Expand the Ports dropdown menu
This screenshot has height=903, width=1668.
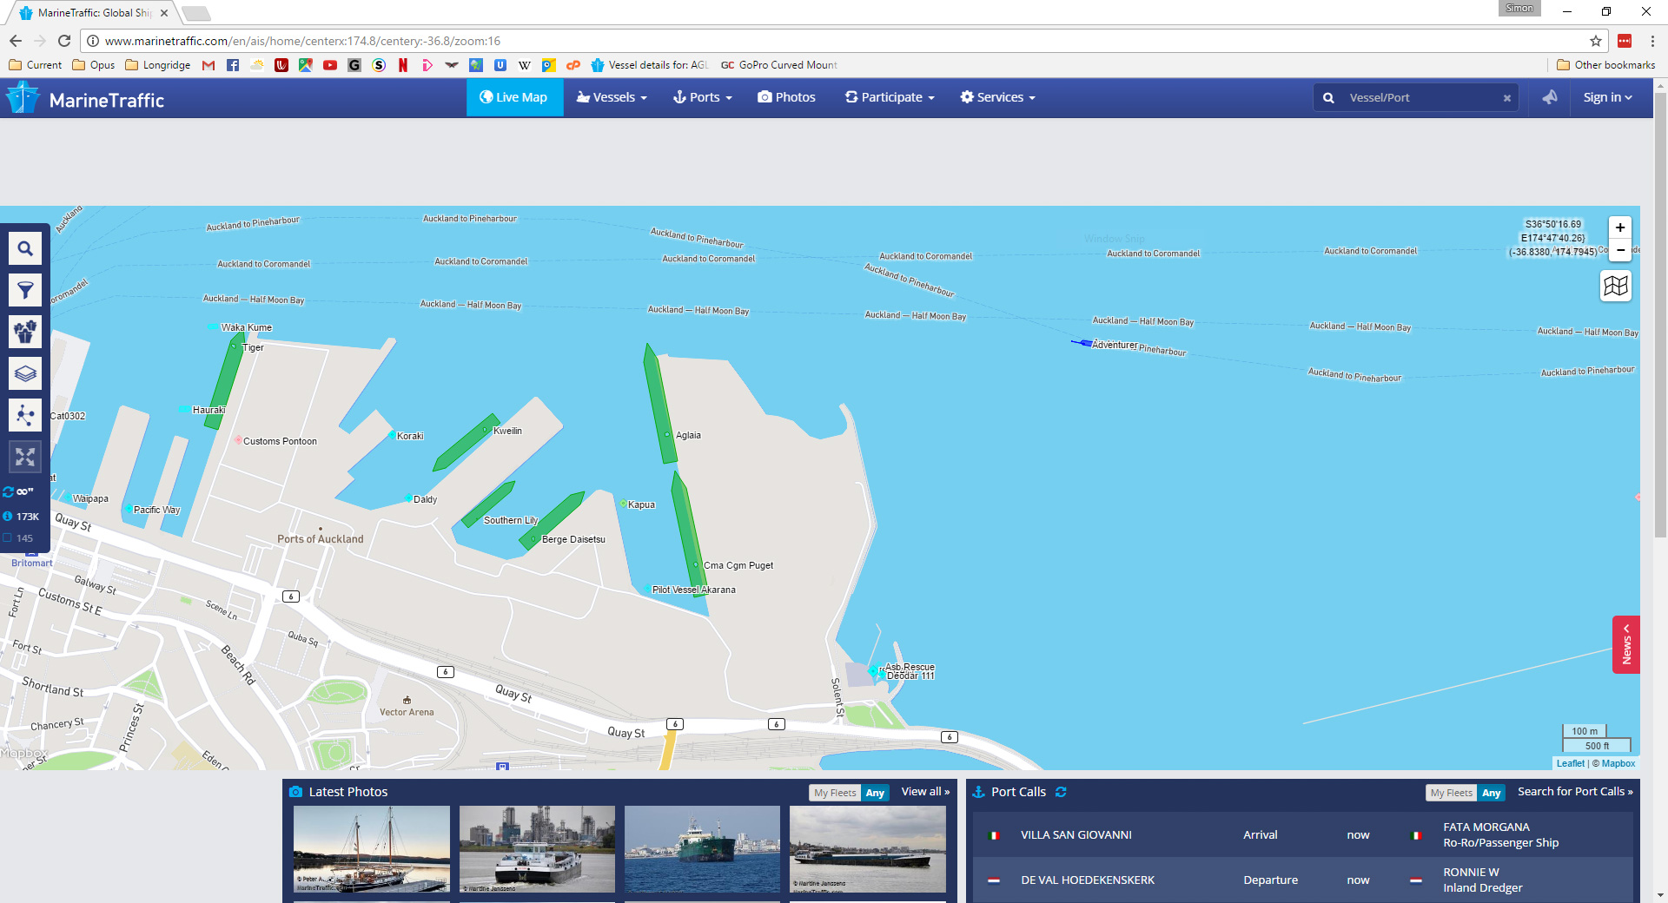click(x=702, y=97)
